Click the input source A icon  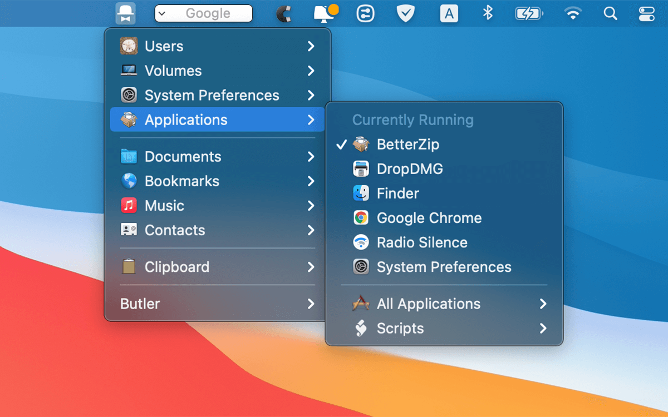point(449,13)
